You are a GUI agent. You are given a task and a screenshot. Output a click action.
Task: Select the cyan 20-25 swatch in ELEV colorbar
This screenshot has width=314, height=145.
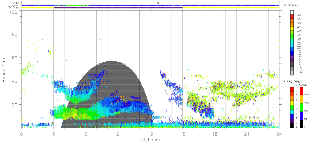click(x=292, y=45)
